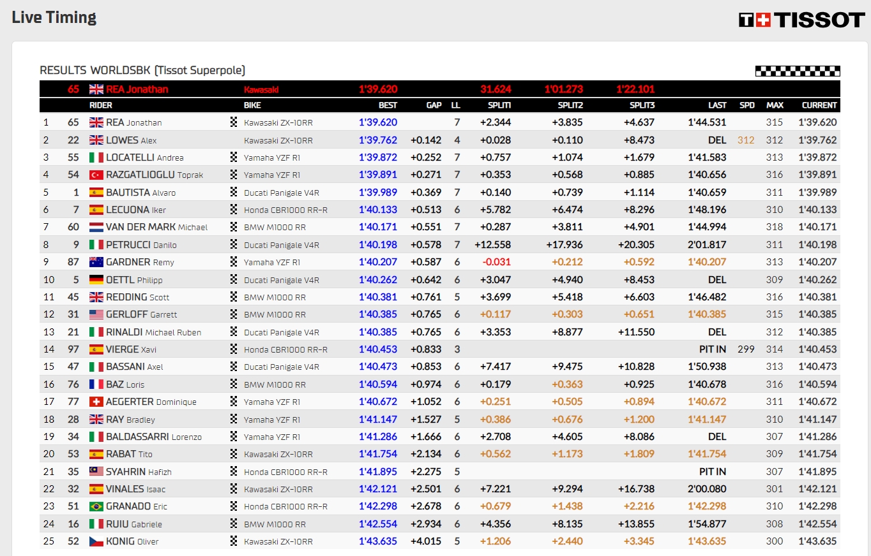The image size is (871, 556).
Task: Click PIT IN status in VIERGE's row
Action: click(x=713, y=349)
